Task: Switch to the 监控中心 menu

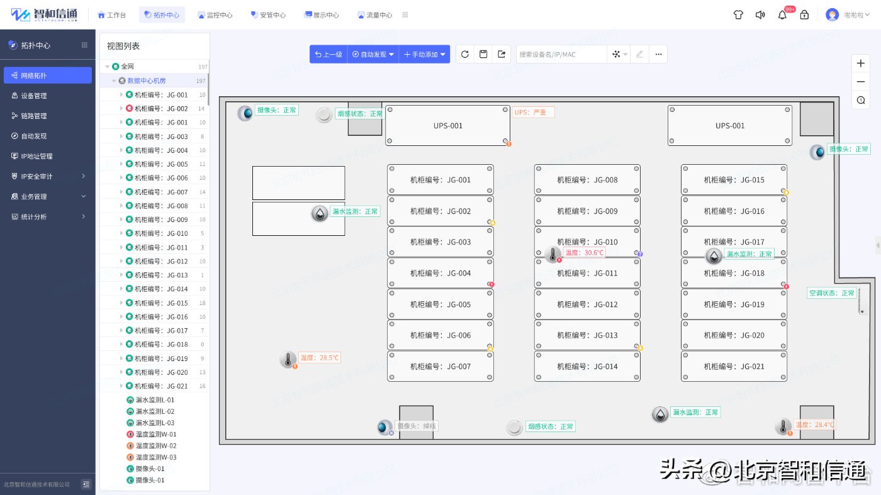Action: click(216, 14)
